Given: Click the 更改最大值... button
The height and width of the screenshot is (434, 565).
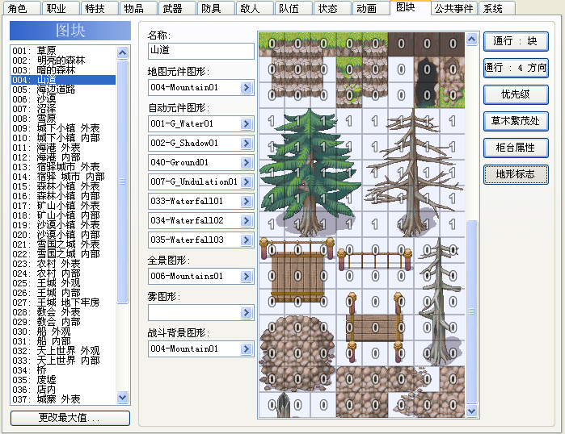Looking at the screenshot, I should point(70,418).
